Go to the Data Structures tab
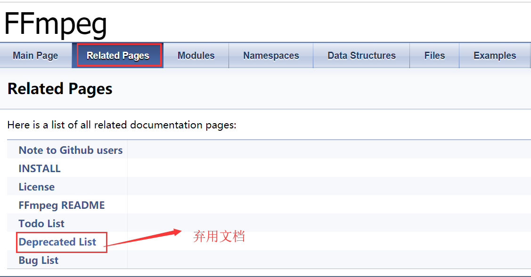The image size is (531, 277). point(361,55)
